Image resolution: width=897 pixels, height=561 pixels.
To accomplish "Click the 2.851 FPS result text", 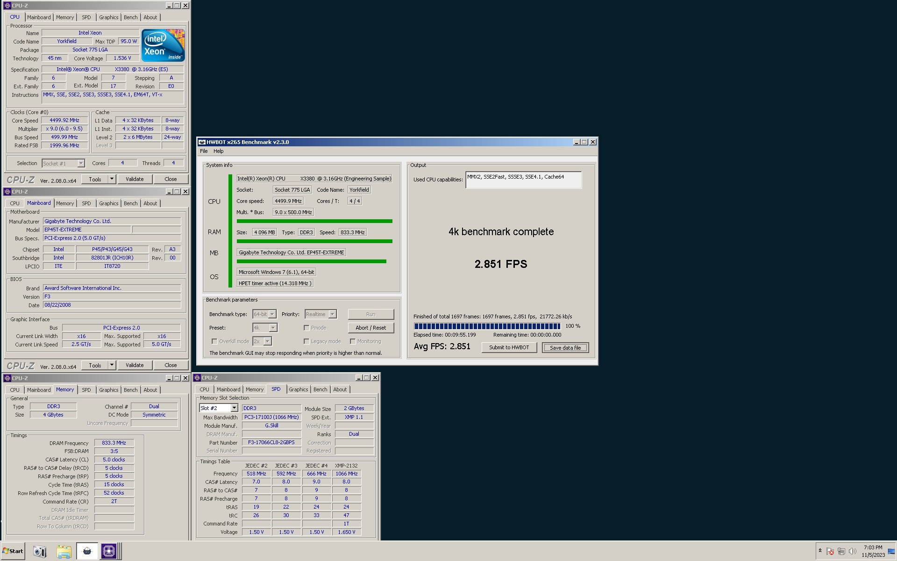I will (x=501, y=264).
